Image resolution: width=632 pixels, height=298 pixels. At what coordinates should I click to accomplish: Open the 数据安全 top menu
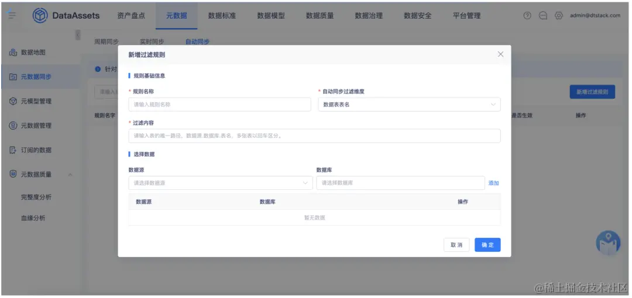(418, 16)
